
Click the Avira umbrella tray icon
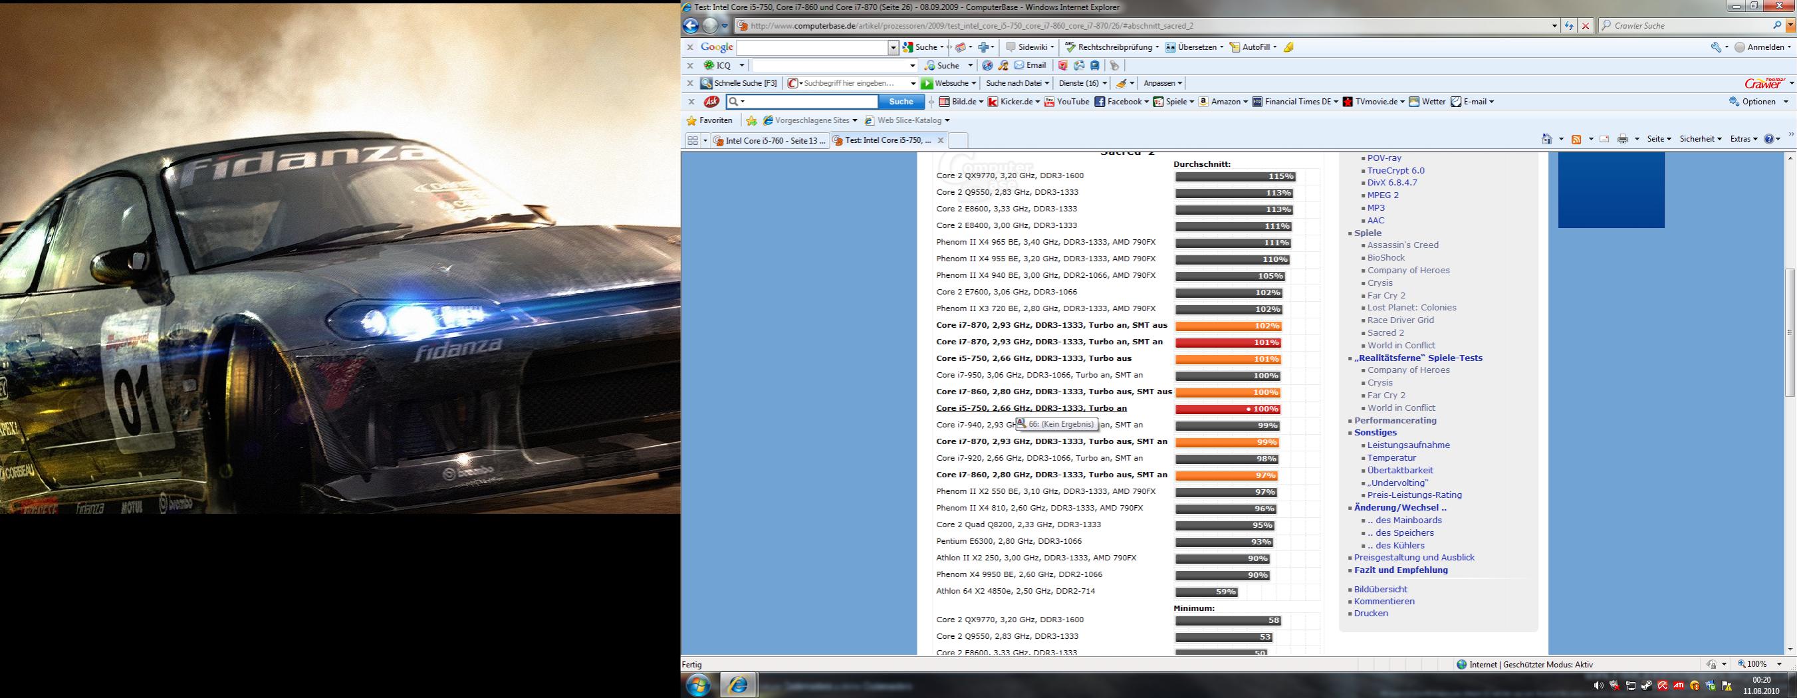[x=1662, y=685]
